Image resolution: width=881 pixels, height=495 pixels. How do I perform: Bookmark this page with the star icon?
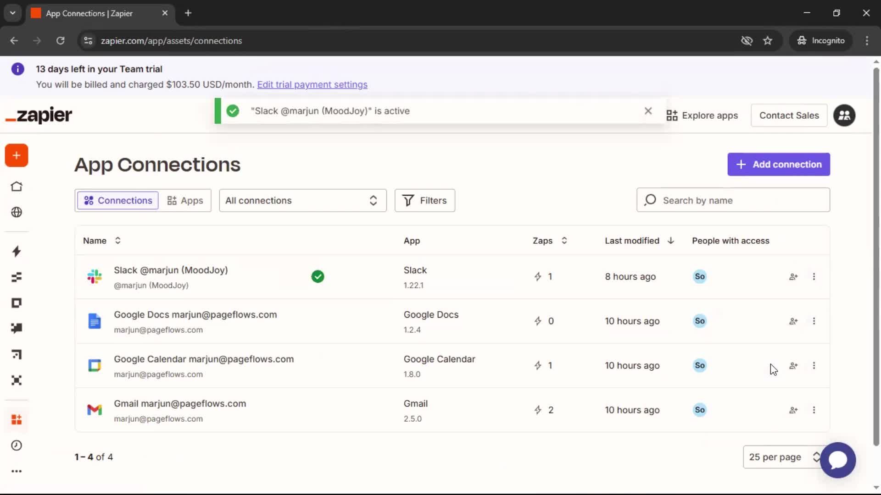tap(768, 41)
